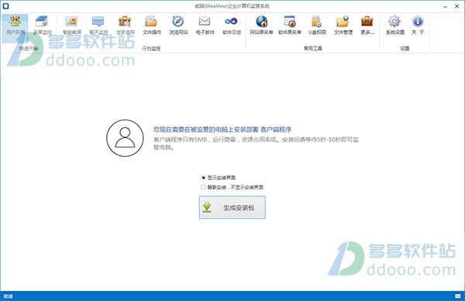Viewport: 465px width, 301px height.
Task: Minimize the WeaView window
Action: pos(445,6)
